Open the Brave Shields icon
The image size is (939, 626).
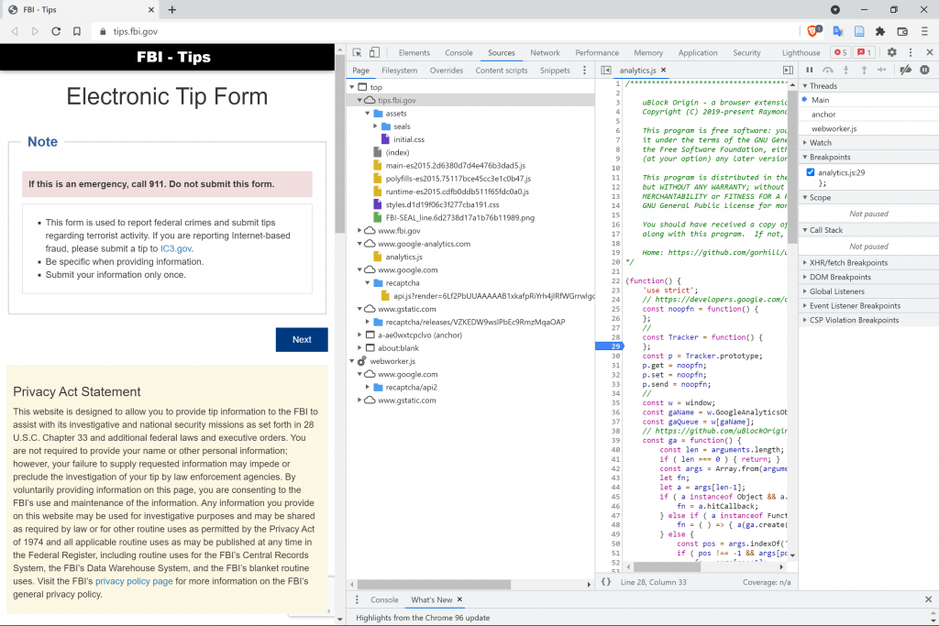tap(814, 31)
